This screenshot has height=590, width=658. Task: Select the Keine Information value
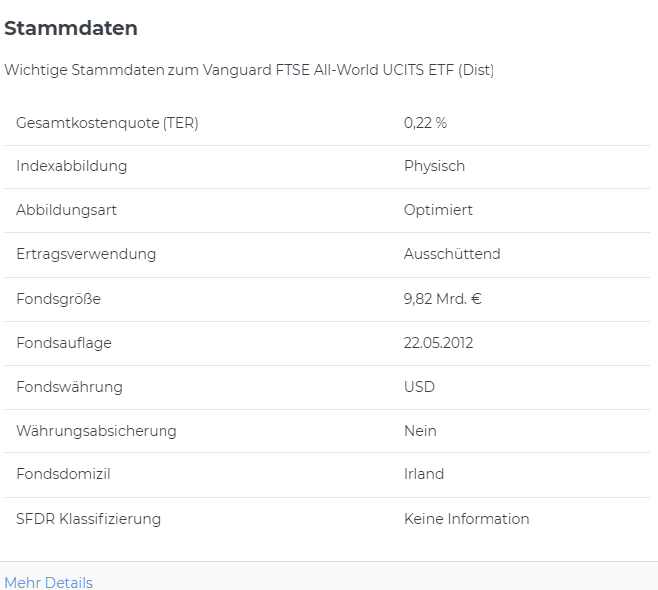467,519
